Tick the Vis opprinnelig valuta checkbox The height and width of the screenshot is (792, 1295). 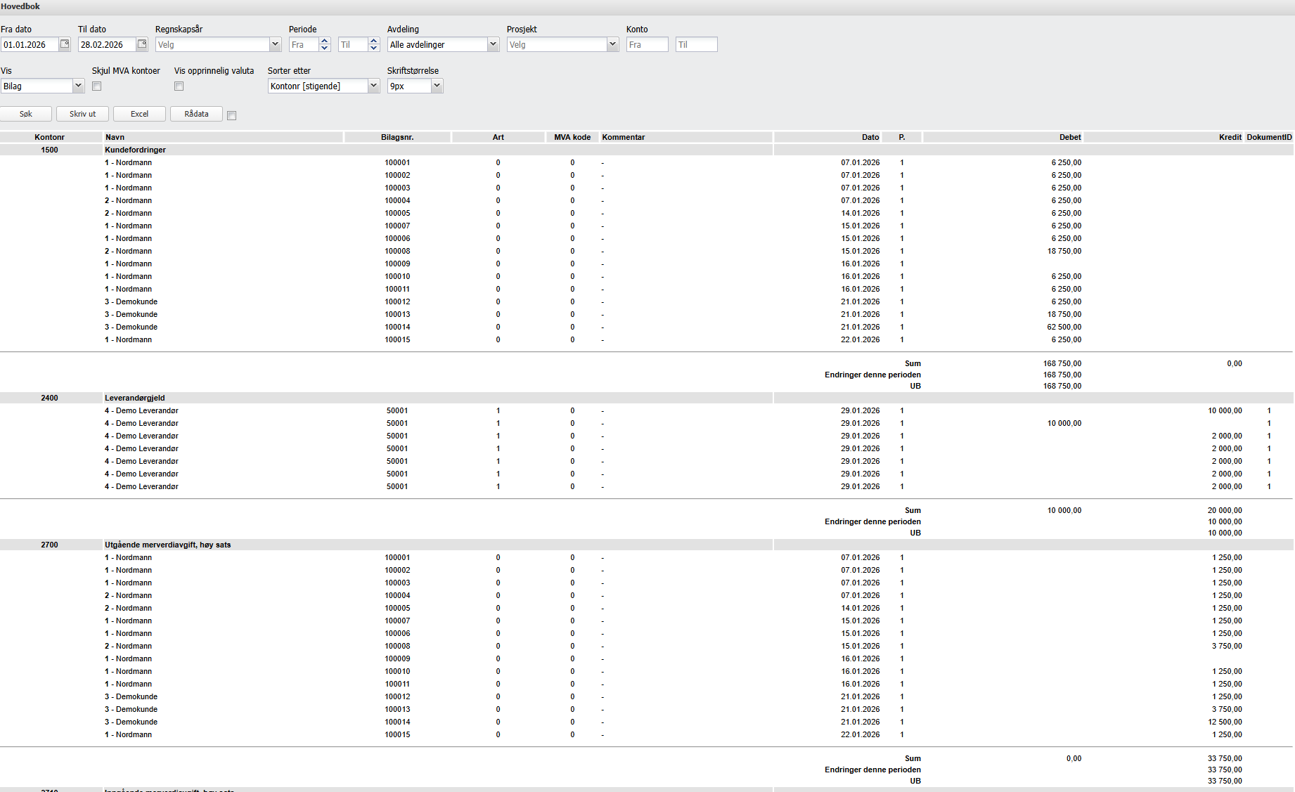179,86
